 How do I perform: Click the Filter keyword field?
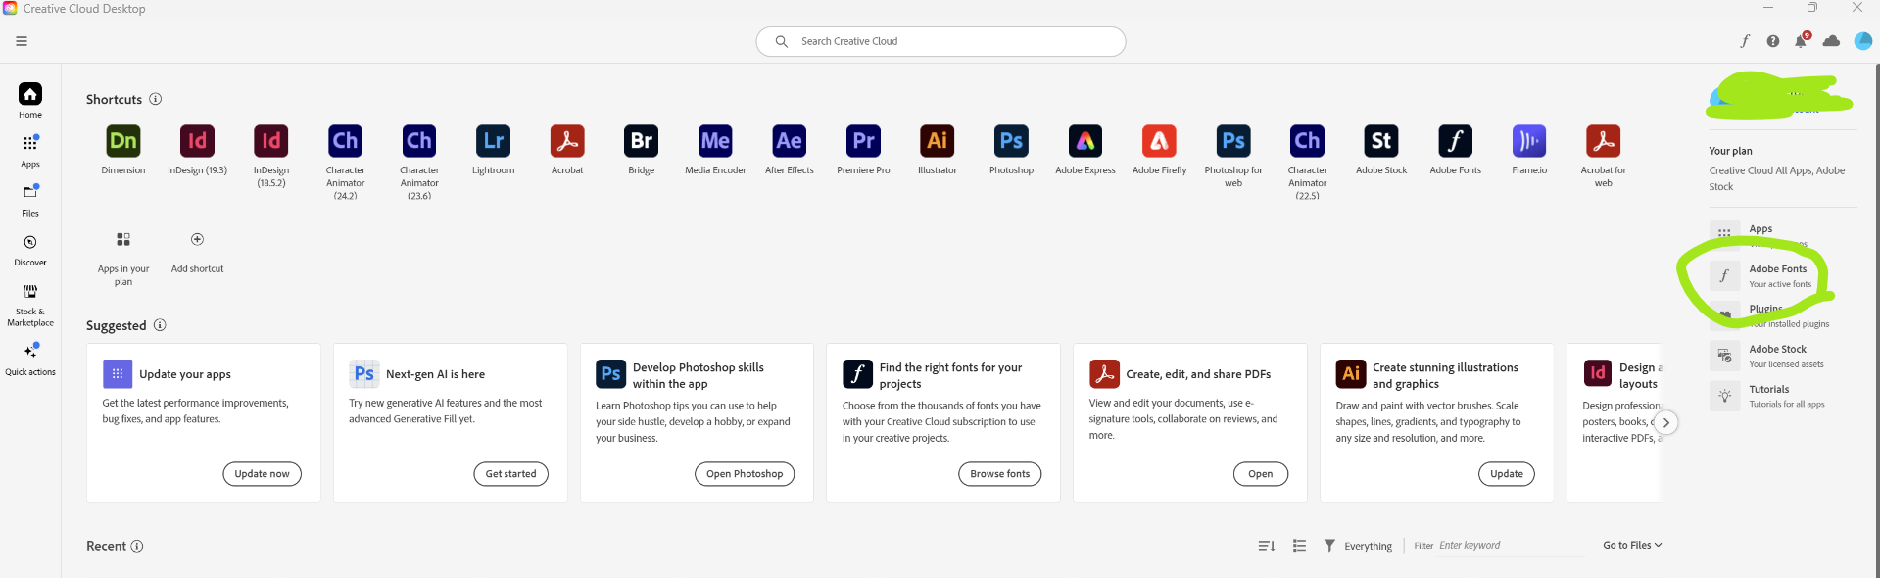click(1511, 546)
